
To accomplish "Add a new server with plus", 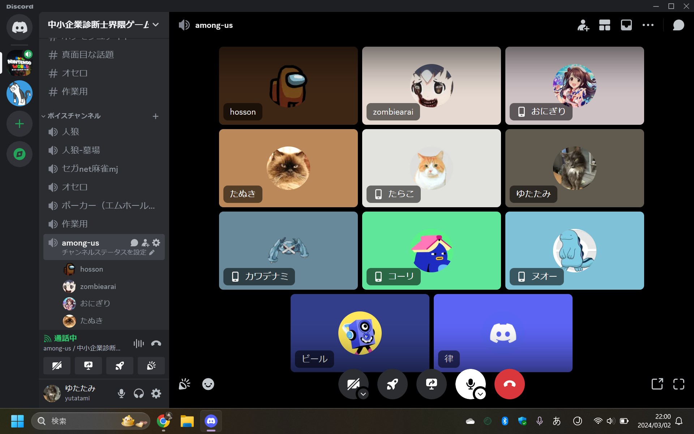I will coord(20,124).
